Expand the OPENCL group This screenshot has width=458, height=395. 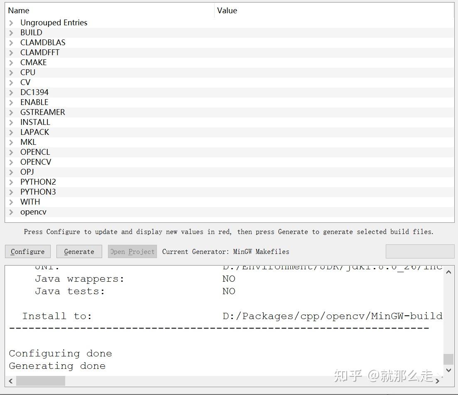click(x=11, y=152)
